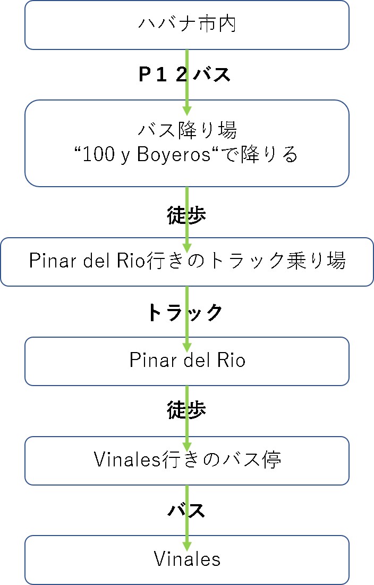Click the ハバナ市内 box
The image size is (374, 585).
tap(187, 25)
